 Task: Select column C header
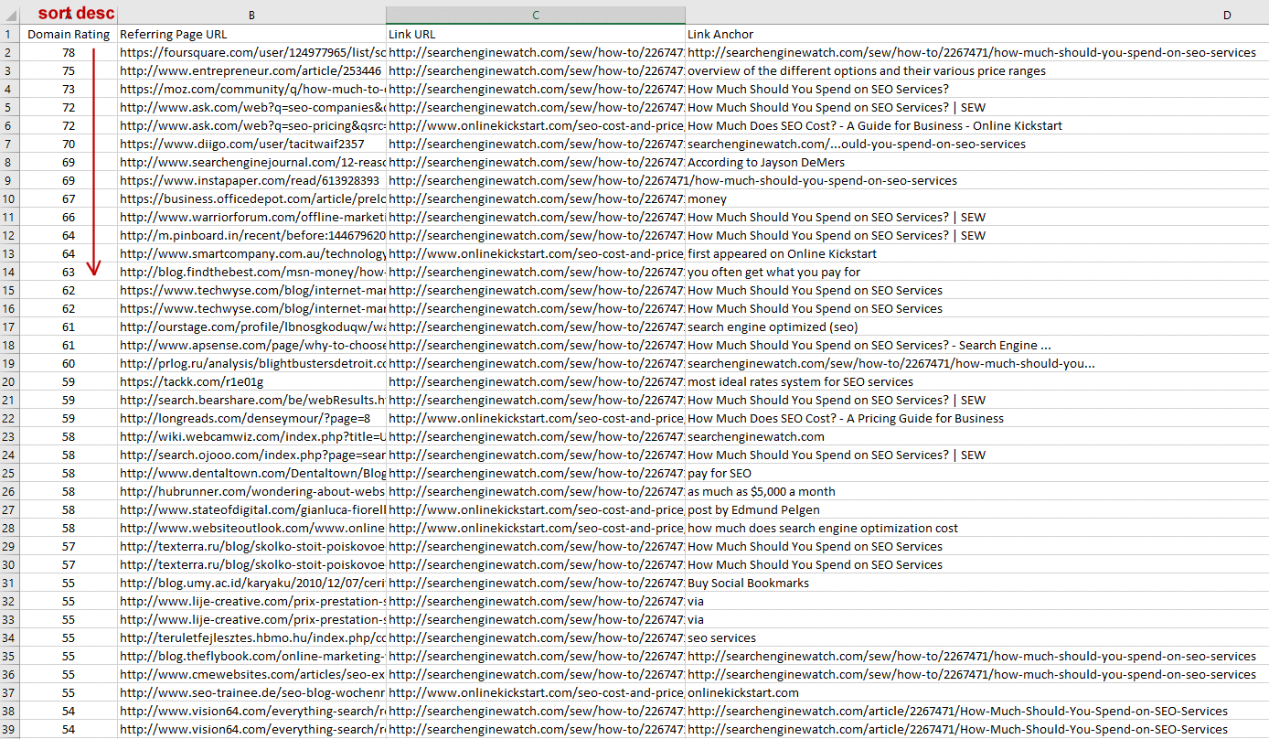point(536,16)
